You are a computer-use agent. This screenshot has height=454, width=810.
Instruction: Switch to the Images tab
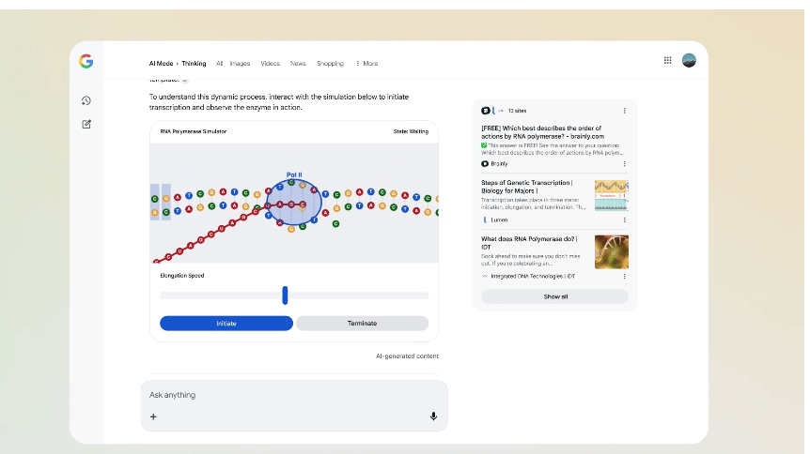tap(240, 64)
